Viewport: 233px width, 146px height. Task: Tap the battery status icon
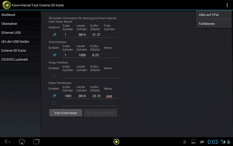229,142
